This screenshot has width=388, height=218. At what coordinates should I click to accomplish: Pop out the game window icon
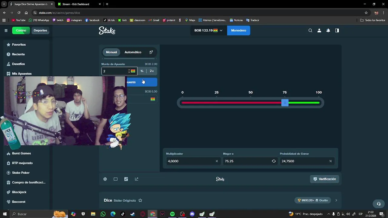[137, 179]
